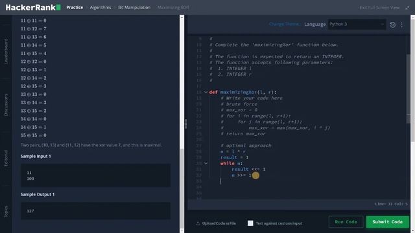Click the upload icon beside Upload Code as File
Image resolution: width=415 pixels, height=233 pixels.
tap(198, 223)
